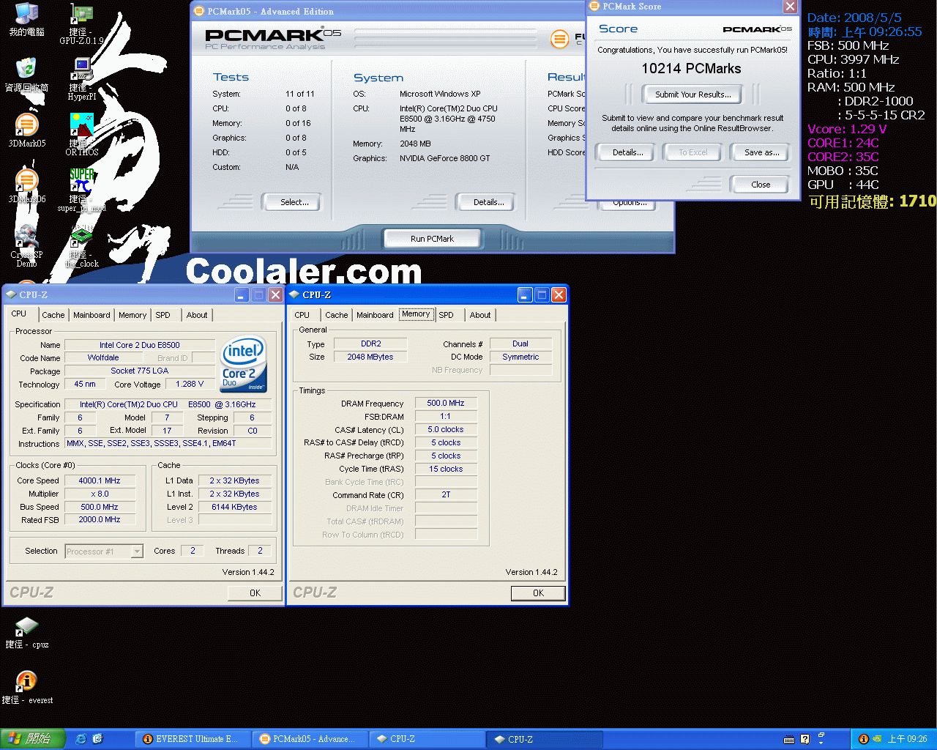Click the keyboard IME tray icon

[x=788, y=739]
